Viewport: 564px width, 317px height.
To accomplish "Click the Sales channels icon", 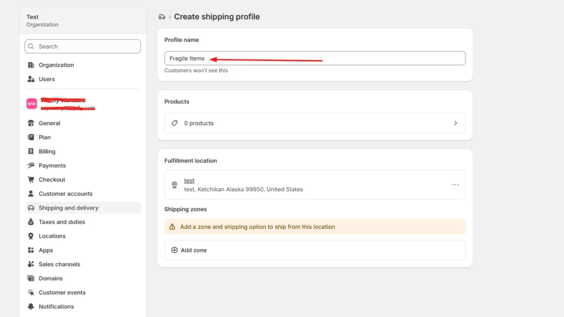I will coord(31,265).
